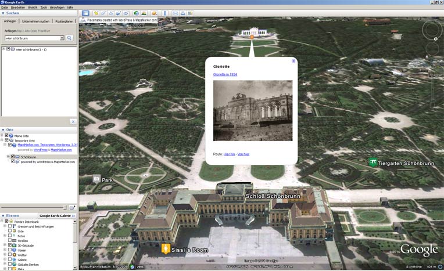Toggle sunlight across the landscape
The height and width of the screenshot is (271, 444).
pos(144,13)
